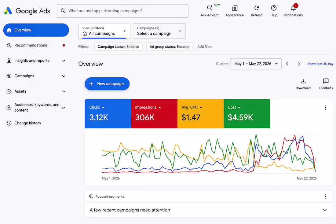The height and width of the screenshot is (224, 336).
Task: Go to previous date range
Action: (287, 64)
